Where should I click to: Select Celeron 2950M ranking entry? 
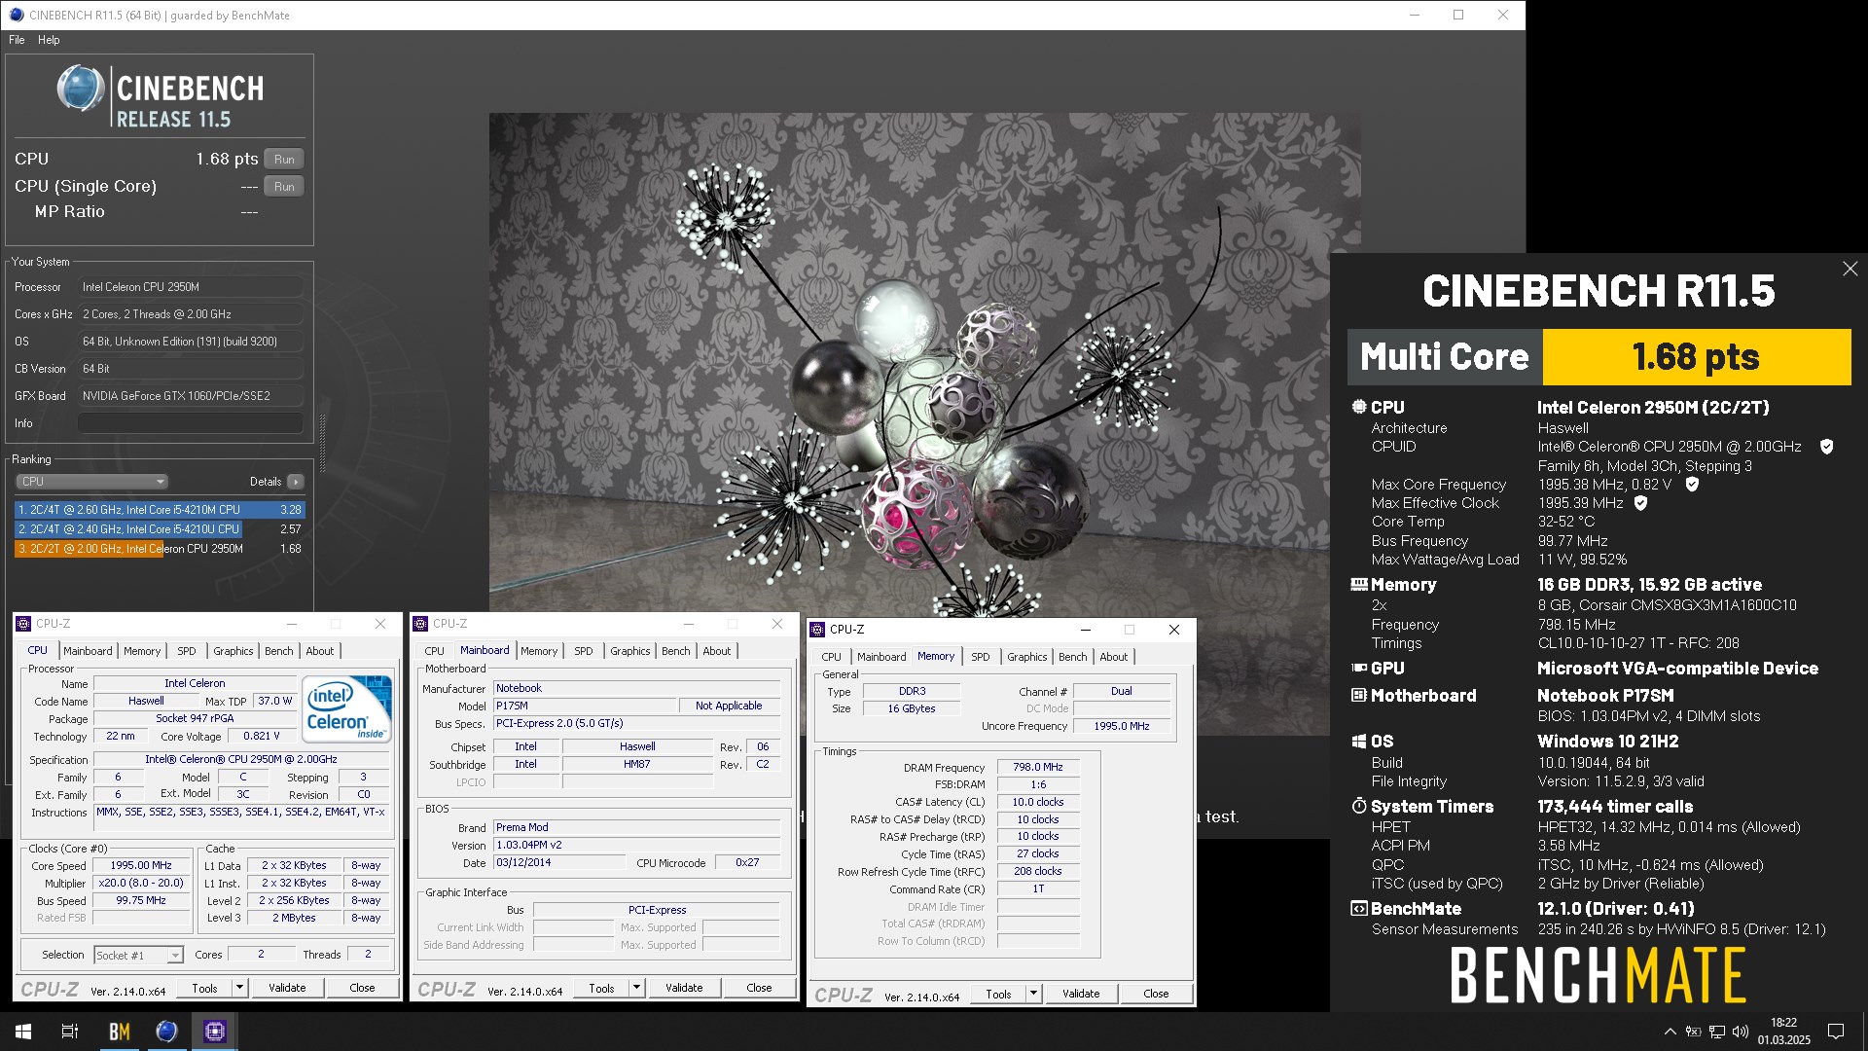coord(160,548)
